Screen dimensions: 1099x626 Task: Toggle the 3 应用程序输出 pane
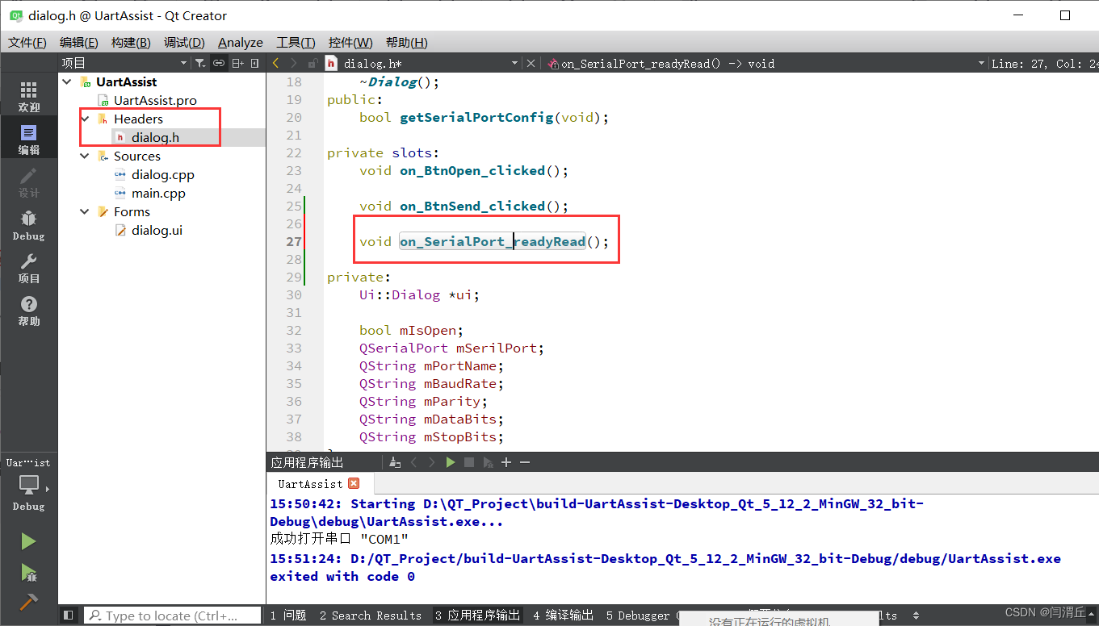tap(478, 616)
